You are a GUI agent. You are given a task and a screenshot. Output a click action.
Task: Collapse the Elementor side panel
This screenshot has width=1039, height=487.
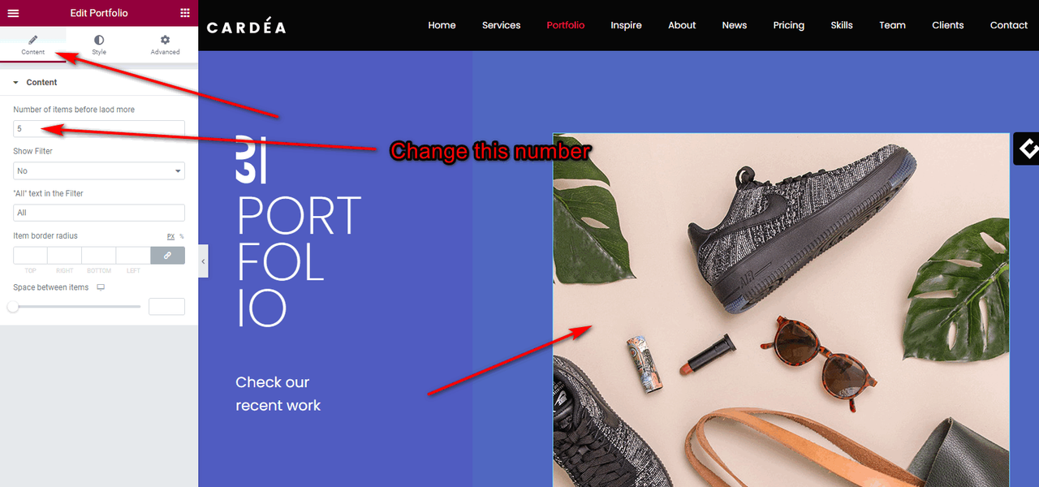tap(203, 261)
